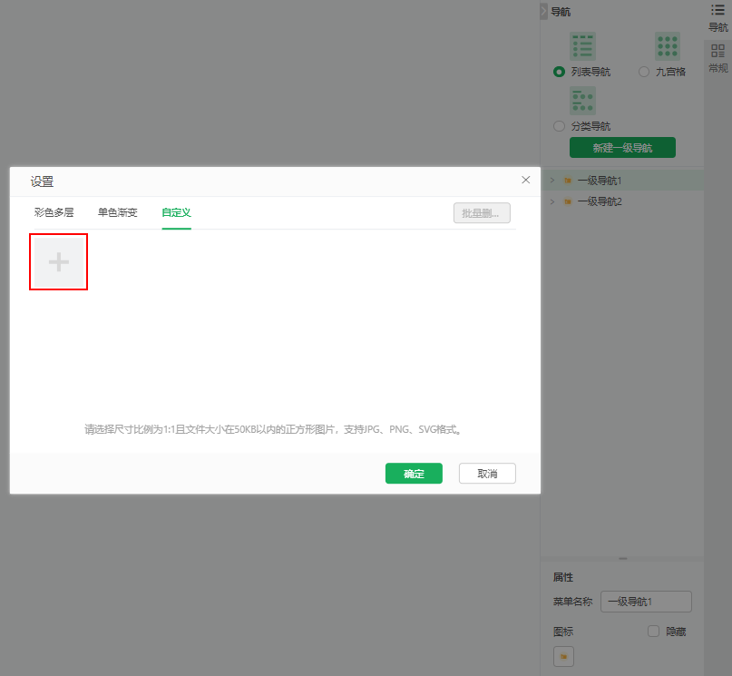Check the 隐藏 checkbox
This screenshot has height=676, width=732.
[x=653, y=632]
